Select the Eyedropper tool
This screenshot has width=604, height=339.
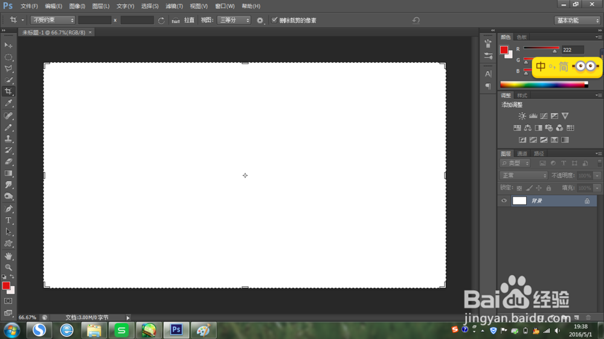click(8, 103)
